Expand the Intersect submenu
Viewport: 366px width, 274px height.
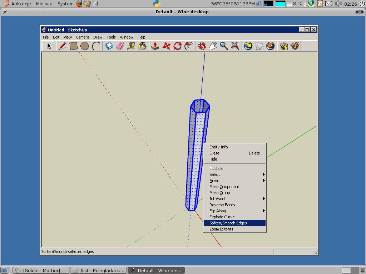234,199
